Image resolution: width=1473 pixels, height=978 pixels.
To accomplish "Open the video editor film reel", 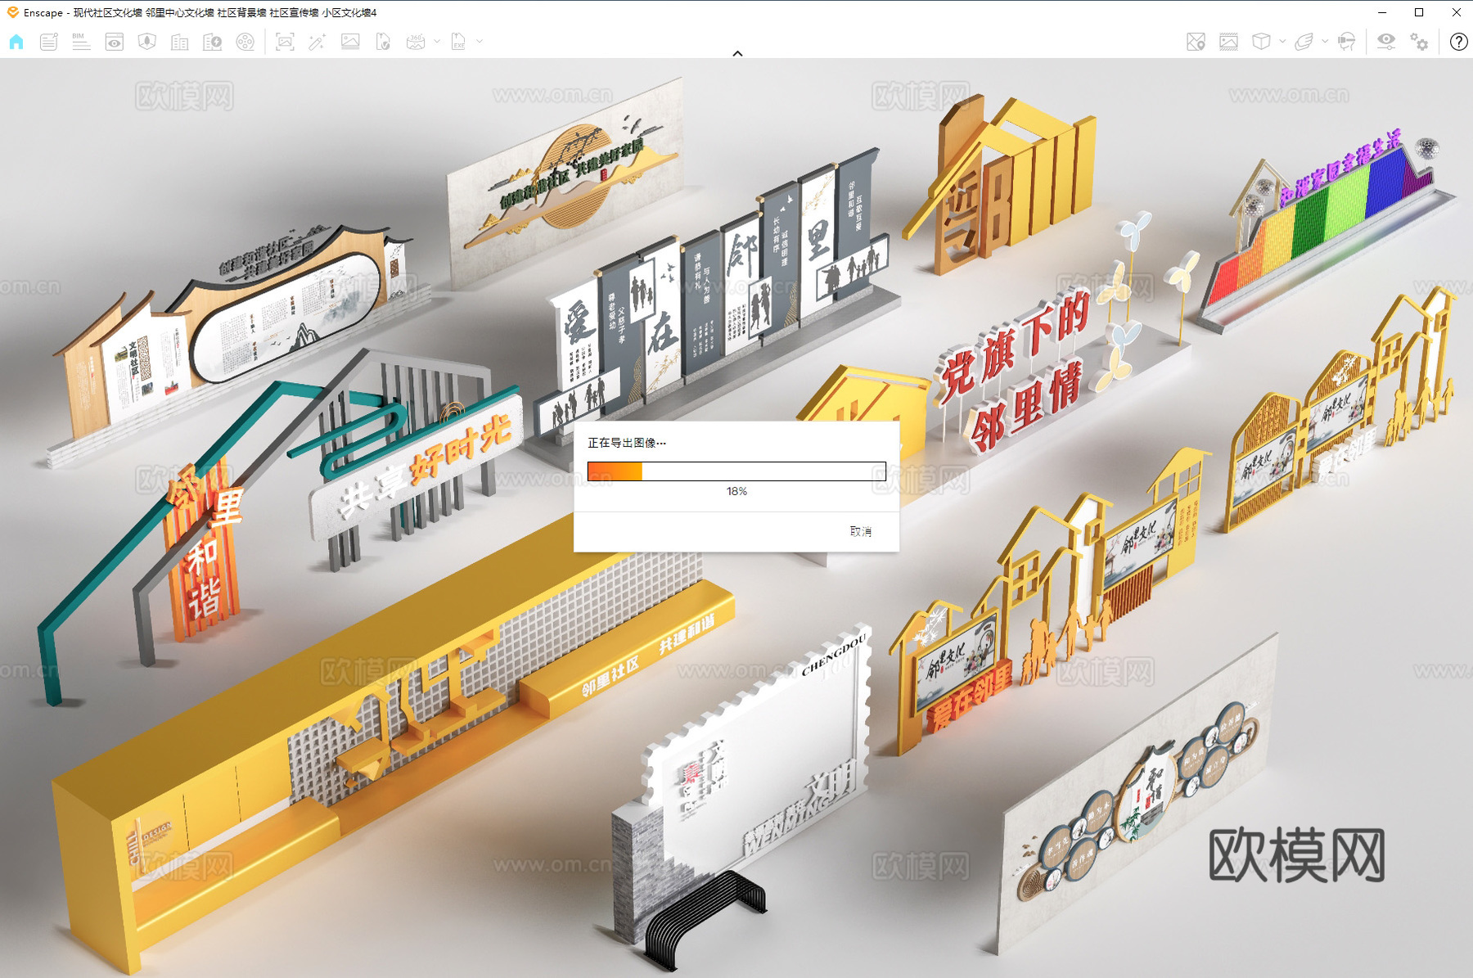I will coord(245,42).
